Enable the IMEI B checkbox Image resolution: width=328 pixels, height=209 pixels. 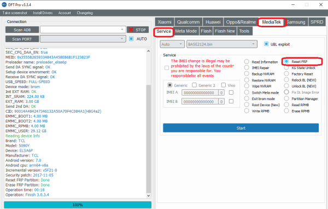231,101
